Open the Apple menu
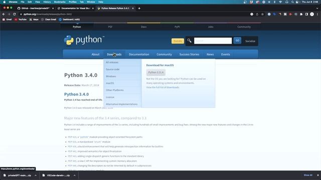321x180 pixels. click(5, 2)
